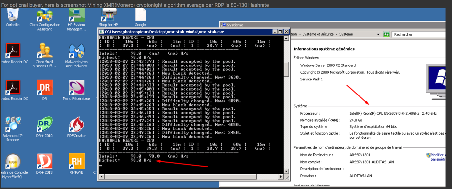Open Malwarebytes Anti-Malware
This screenshot has height=189, width=452.
pyautogui.click(x=76, y=52)
